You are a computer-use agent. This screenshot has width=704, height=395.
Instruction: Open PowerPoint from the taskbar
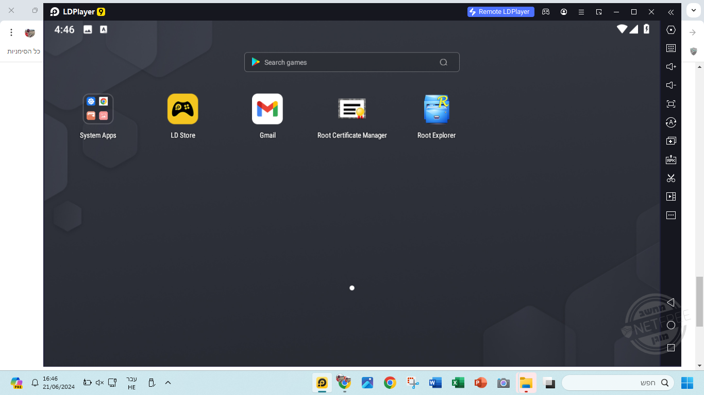[x=481, y=383]
